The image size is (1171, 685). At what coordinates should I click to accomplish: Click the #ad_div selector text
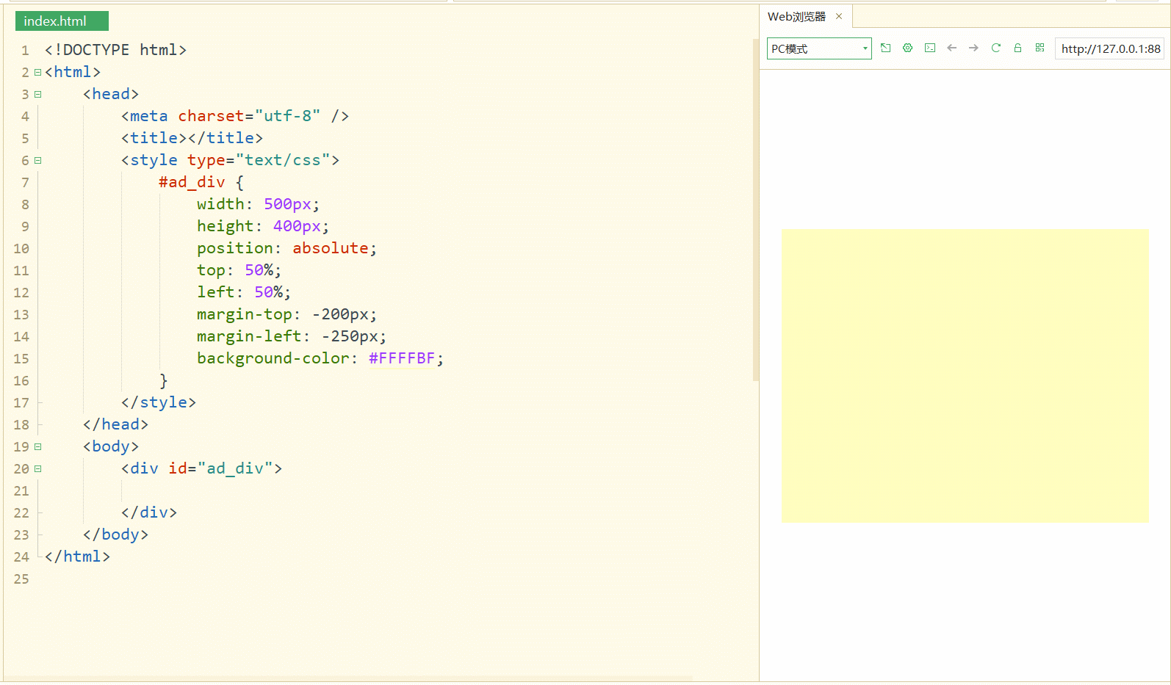(x=192, y=182)
